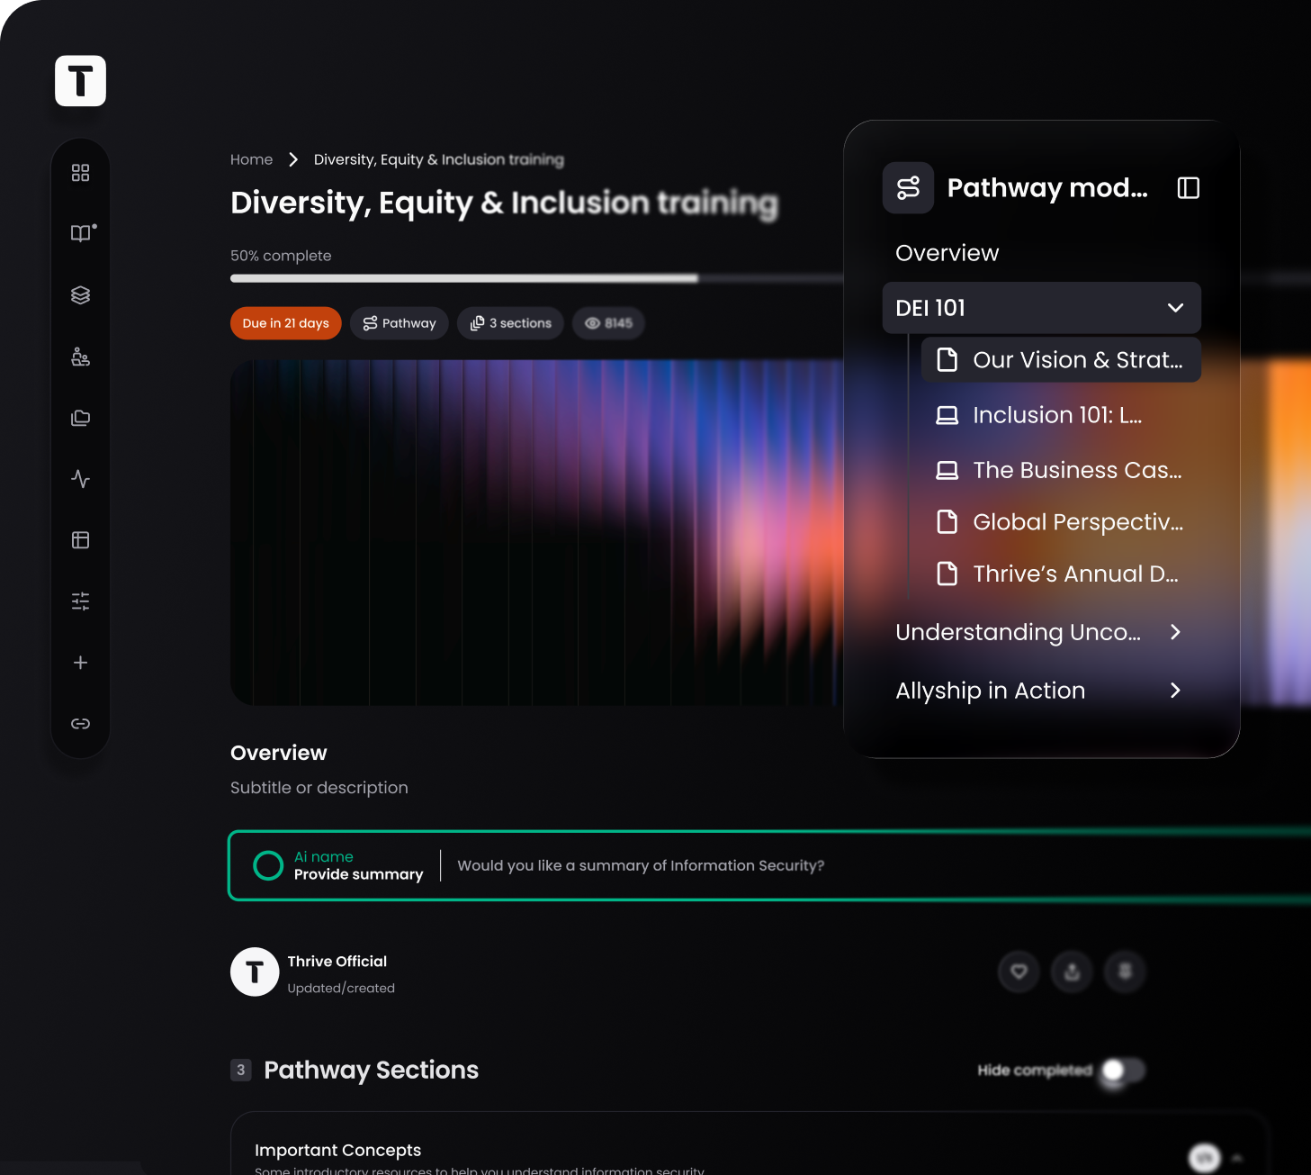Open the dashboard grid icon in sidebar
The width and height of the screenshot is (1311, 1175).
80,172
